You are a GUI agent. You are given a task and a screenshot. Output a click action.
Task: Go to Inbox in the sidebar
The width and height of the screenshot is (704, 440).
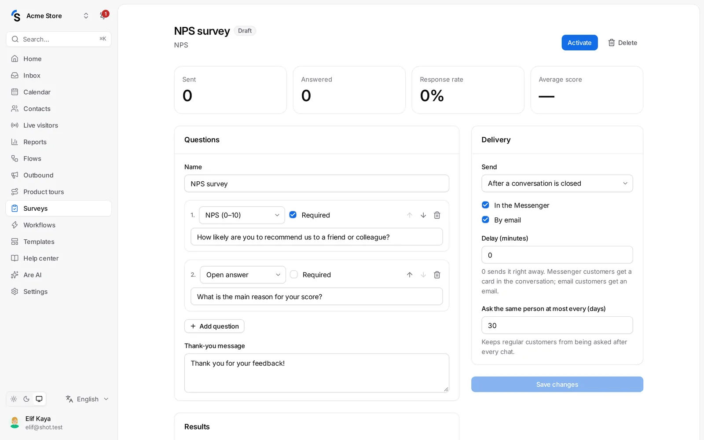click(59, 76)
